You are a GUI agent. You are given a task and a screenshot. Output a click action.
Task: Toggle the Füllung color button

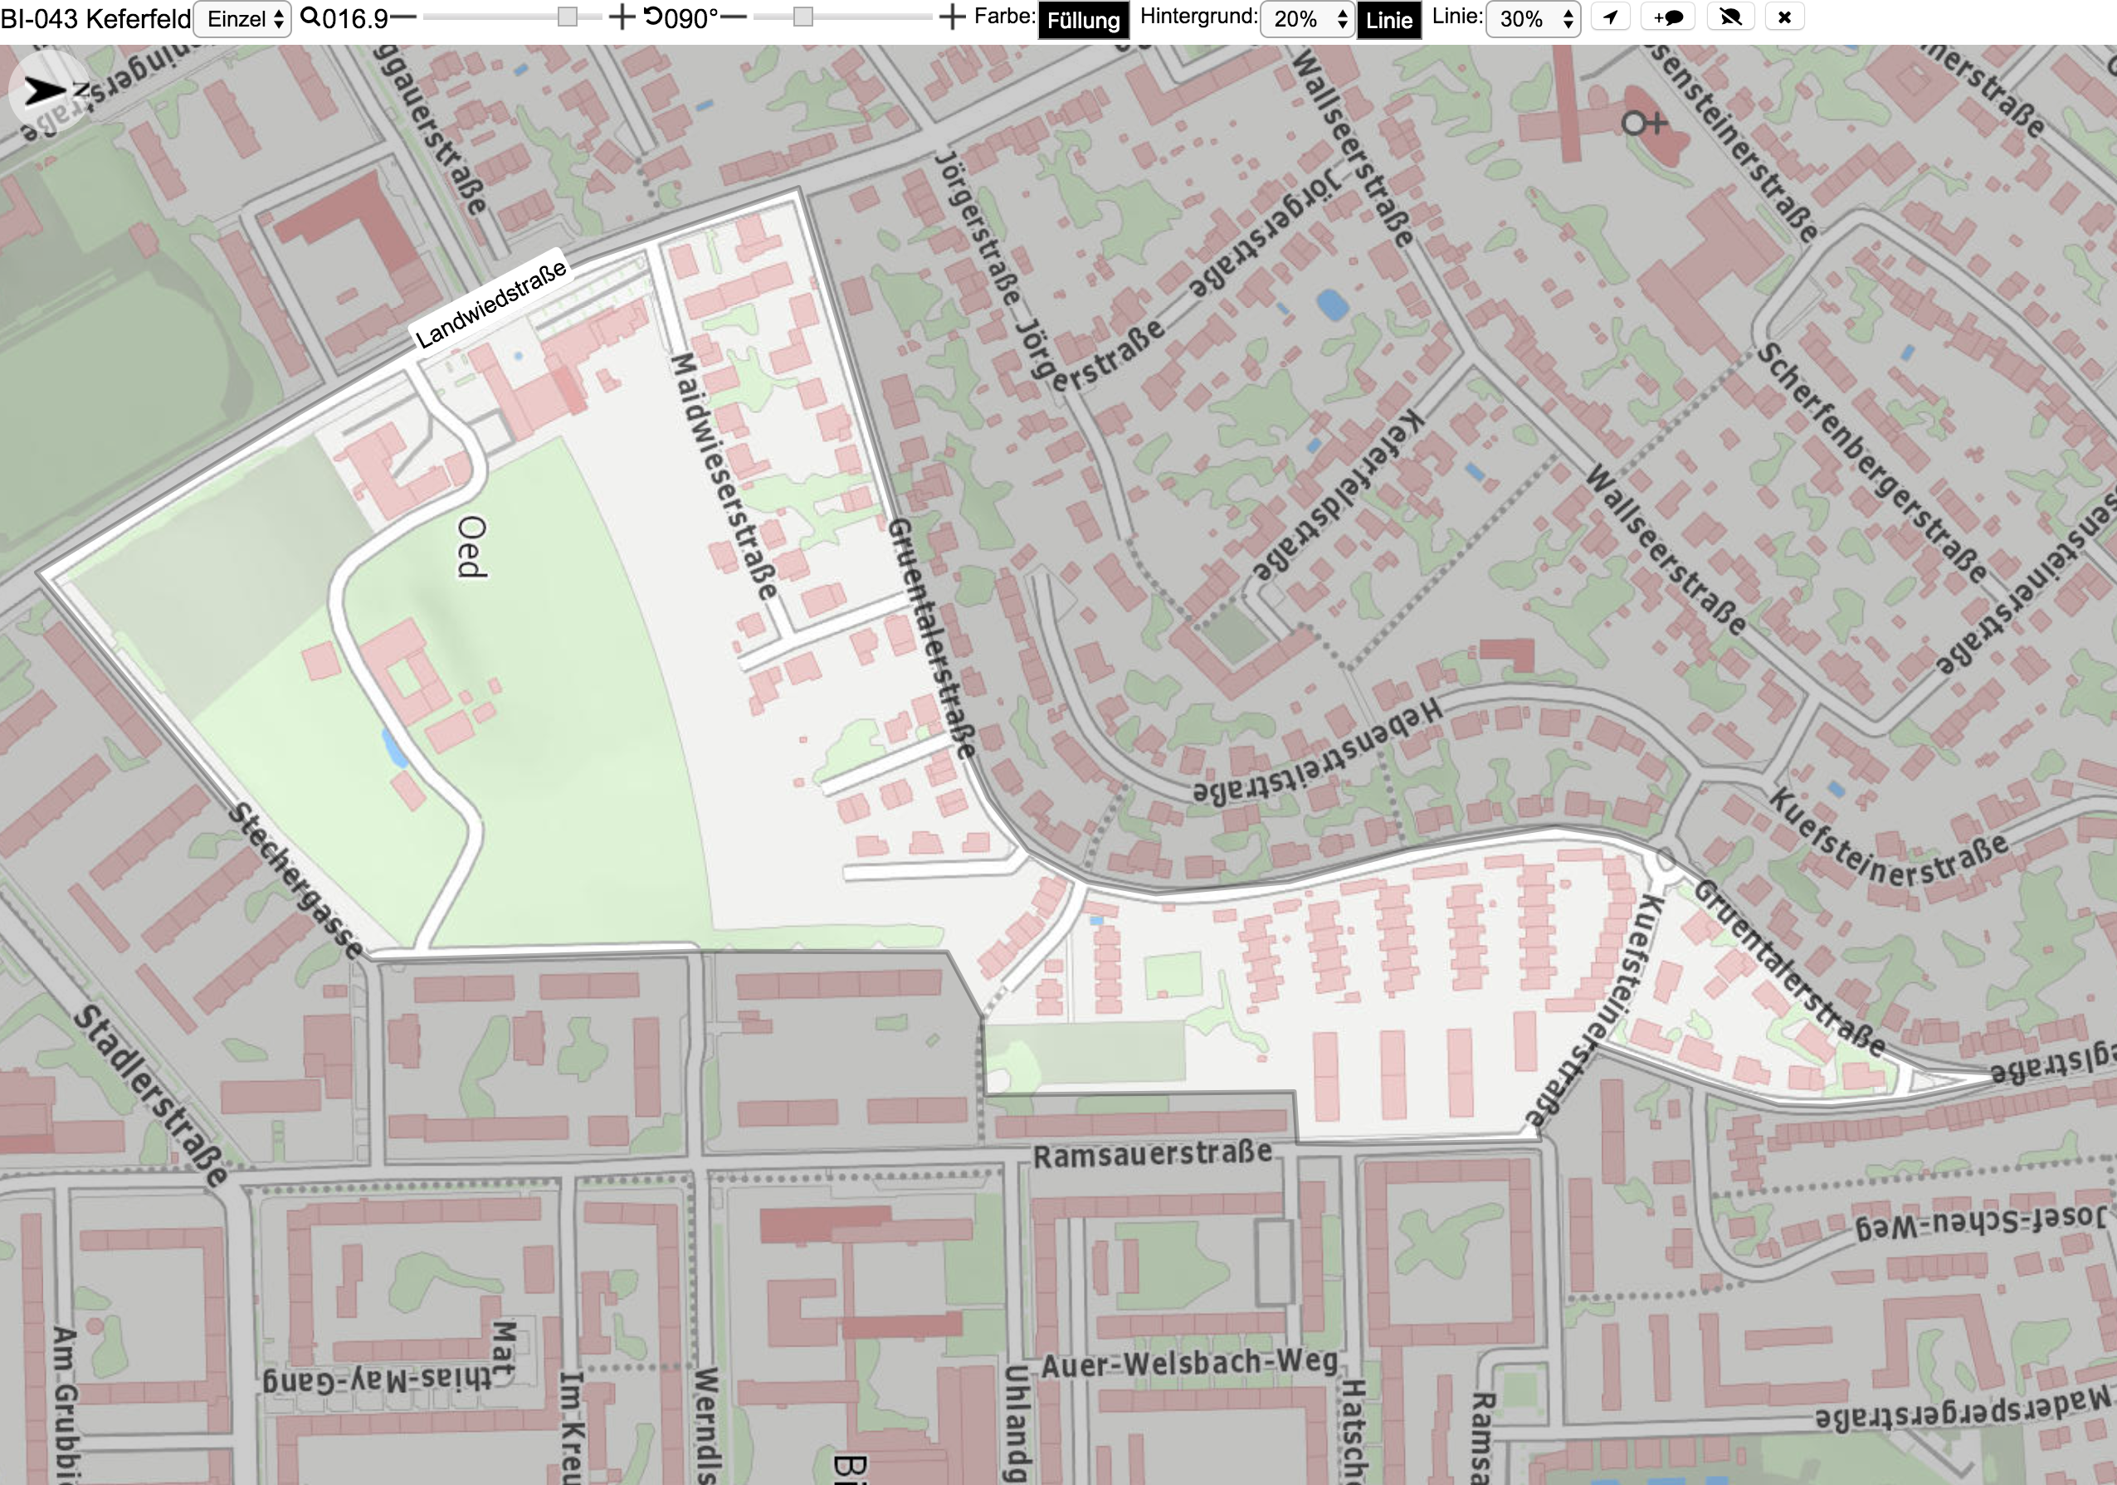pos(1083,20)
